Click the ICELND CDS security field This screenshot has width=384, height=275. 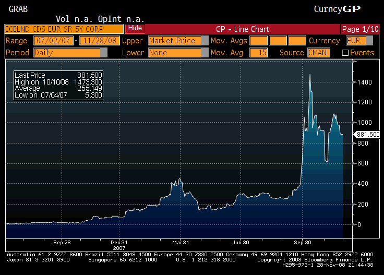click(x=64, y=29)
